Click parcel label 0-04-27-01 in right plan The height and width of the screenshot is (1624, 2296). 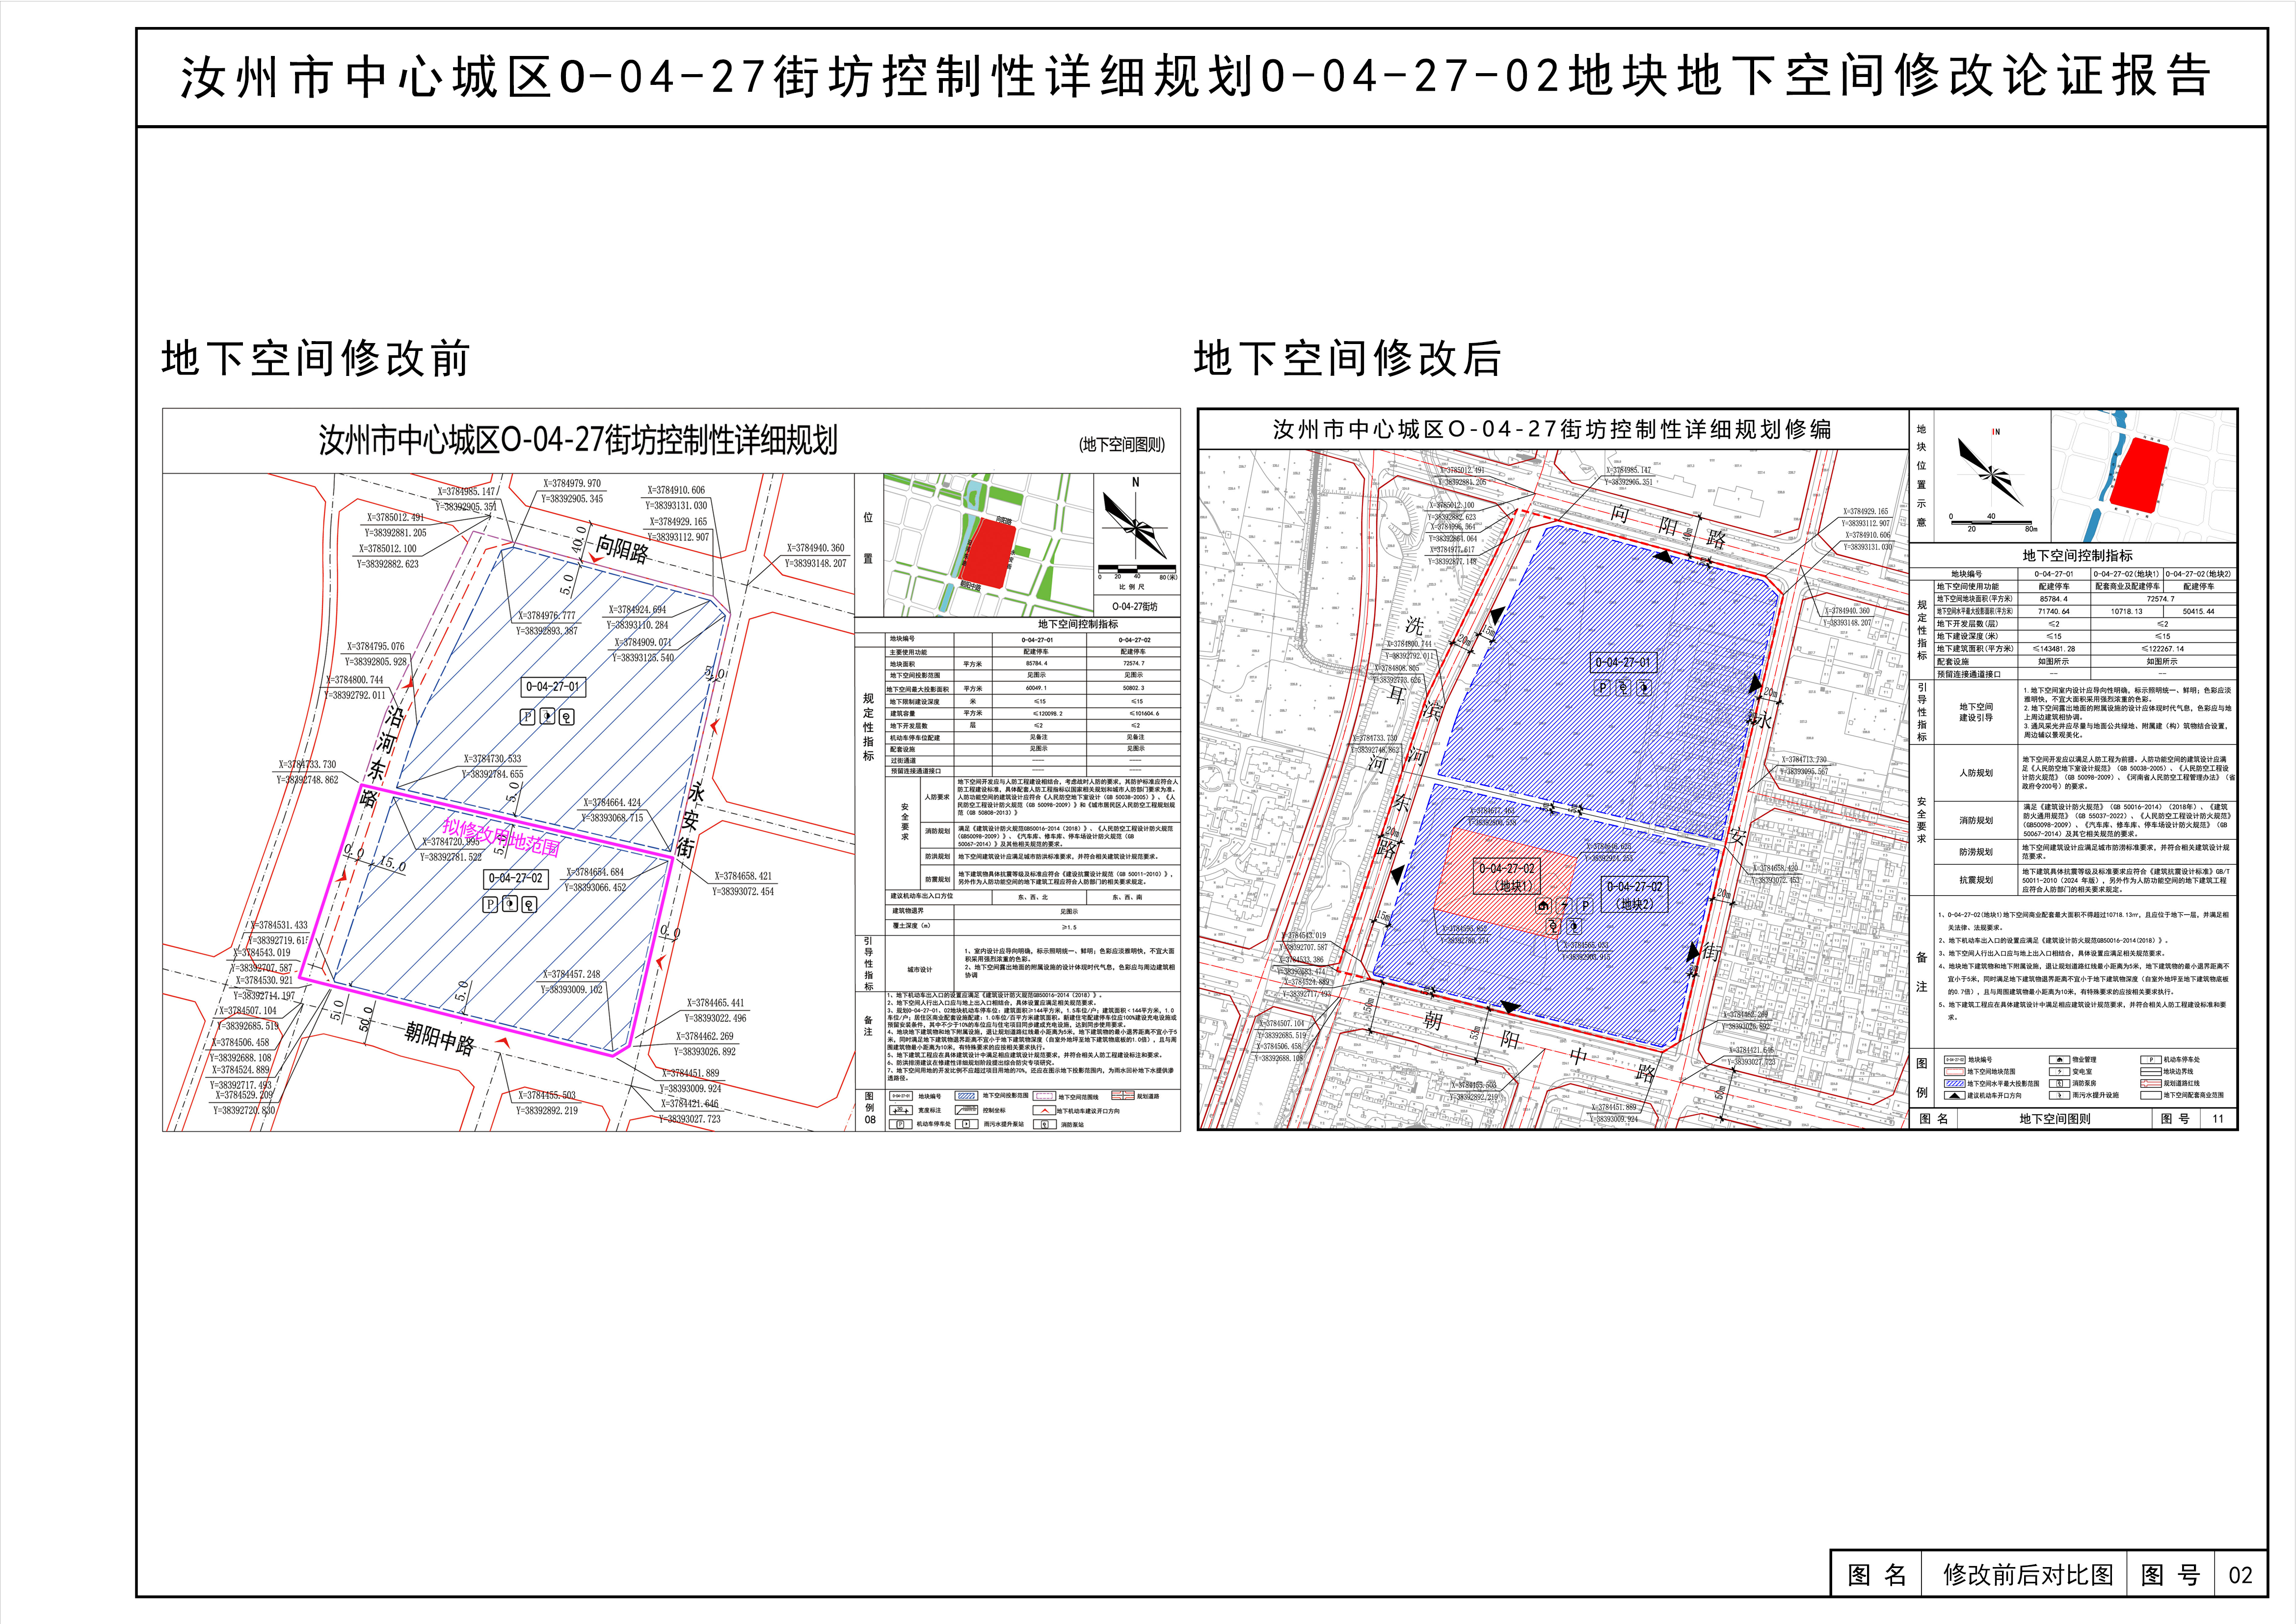click(1623, 662)
